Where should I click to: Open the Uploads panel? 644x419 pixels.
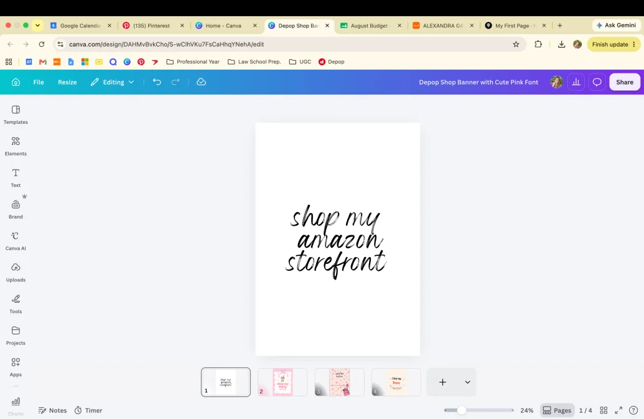[16, 273]
